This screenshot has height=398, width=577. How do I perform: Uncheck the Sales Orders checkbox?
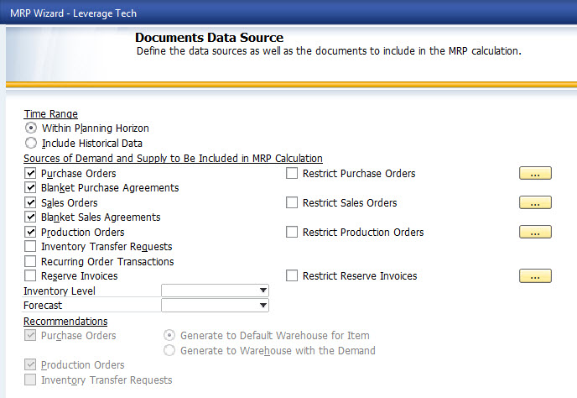click(31, 203)
